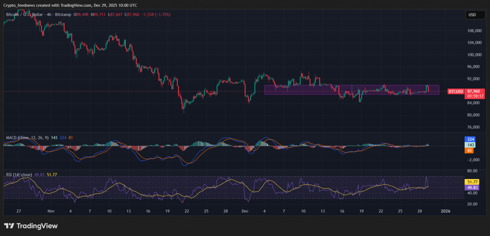Click the countdown timer 01:59:17
This screenshot has height=236, width=490.
(472, 96)
